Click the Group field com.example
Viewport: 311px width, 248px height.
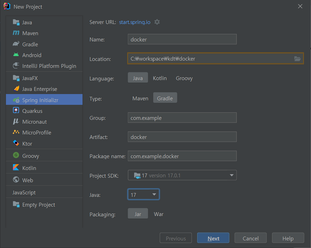coord(182,118)
